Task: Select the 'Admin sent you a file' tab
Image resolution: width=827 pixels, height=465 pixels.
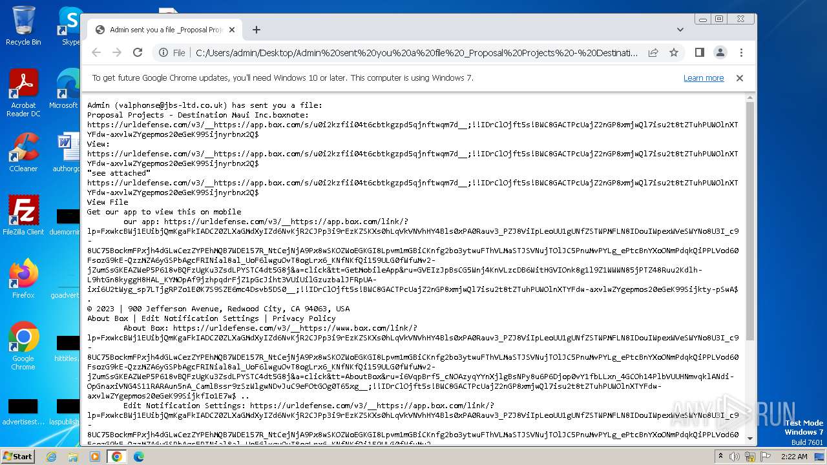Action: click(165, 30)
